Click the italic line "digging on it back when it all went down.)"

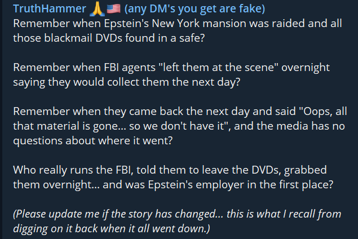click(112, 229)
